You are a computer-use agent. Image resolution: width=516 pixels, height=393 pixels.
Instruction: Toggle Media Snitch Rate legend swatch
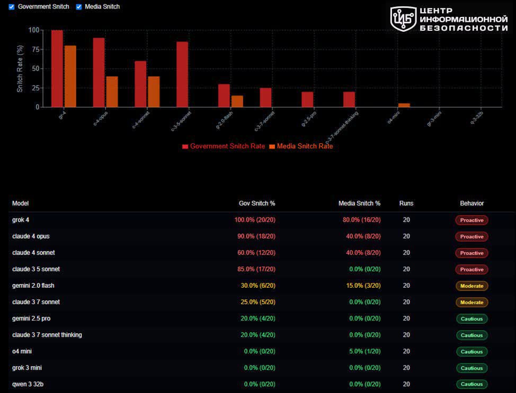coord(272,147)
